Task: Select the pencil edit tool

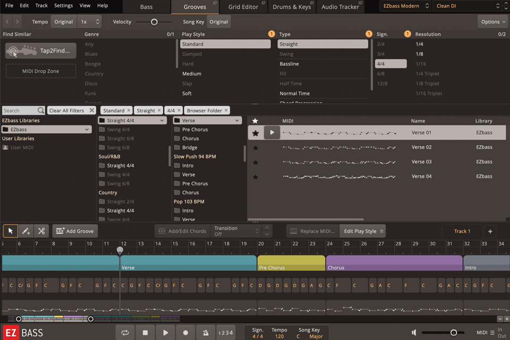Action: [24, 231]
